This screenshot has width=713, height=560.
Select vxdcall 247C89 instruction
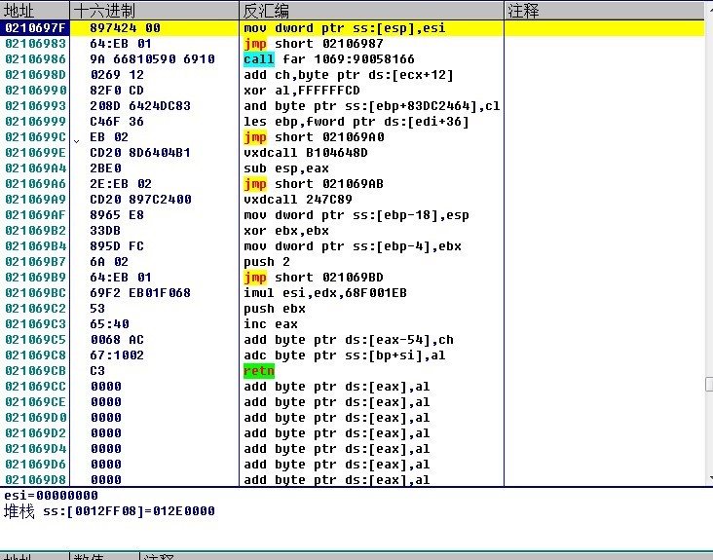pos(298,200)
